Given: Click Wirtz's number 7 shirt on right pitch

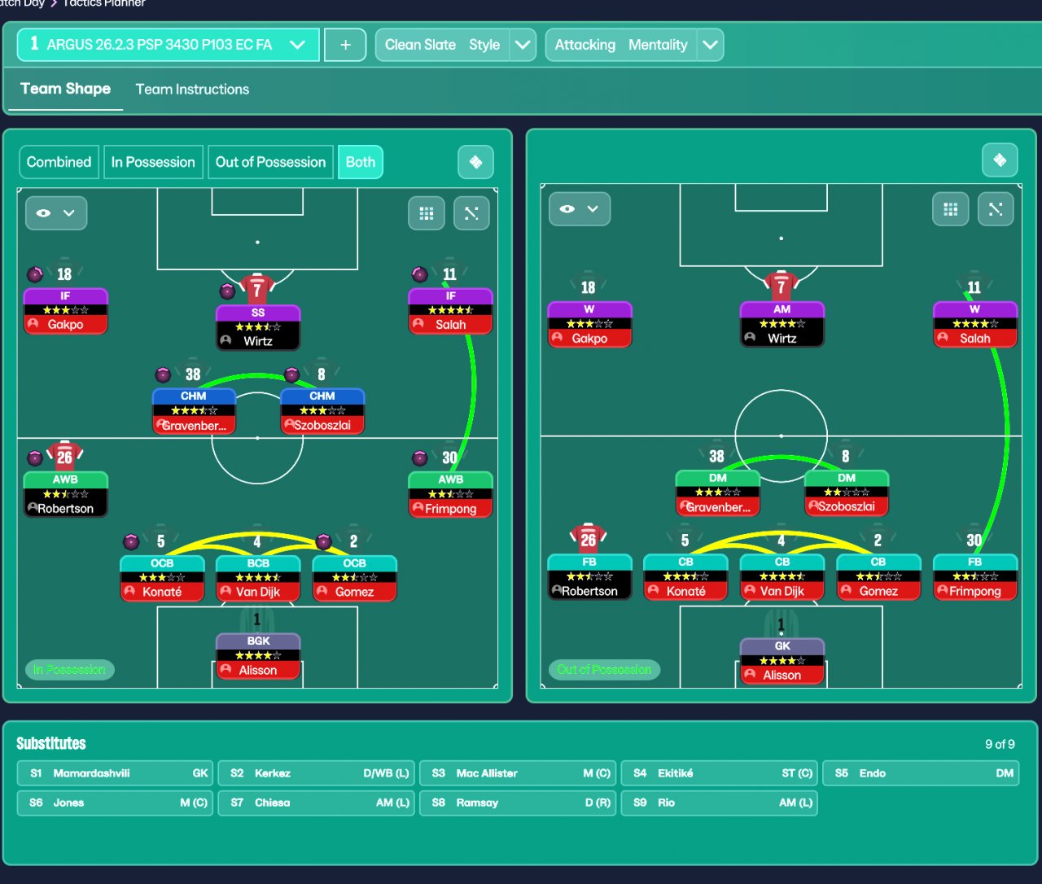Looking at the screenshot, I should point(781,286).
